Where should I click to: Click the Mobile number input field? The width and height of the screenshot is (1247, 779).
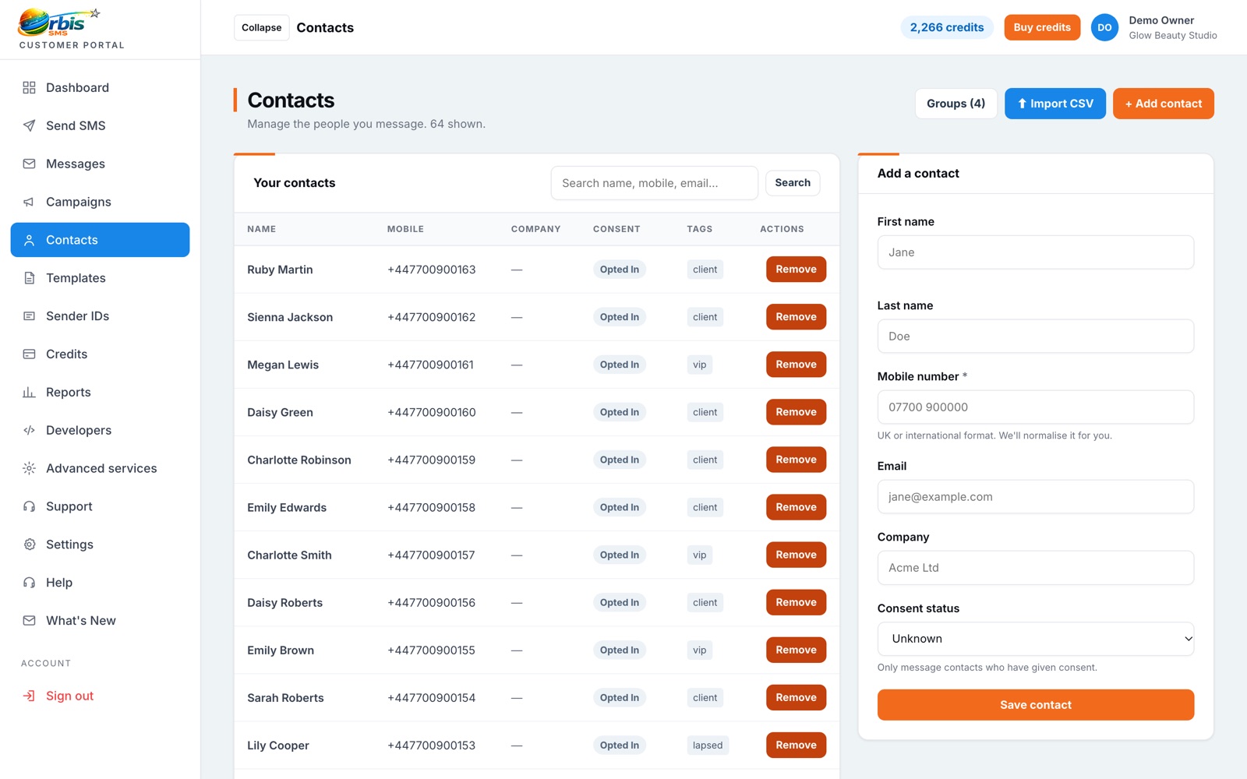tap(1036, 407)
